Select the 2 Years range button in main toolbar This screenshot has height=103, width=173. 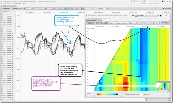click(71, 9)
